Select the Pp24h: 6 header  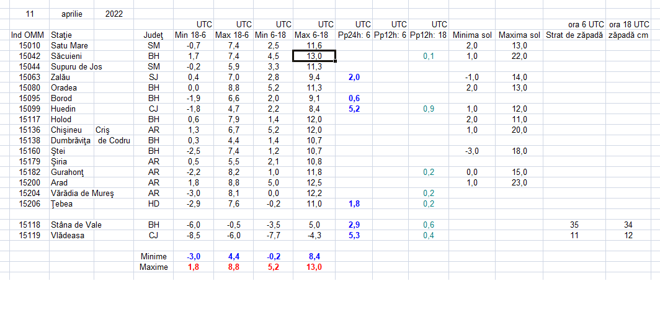pyautogui.click(x=354, y=35)
